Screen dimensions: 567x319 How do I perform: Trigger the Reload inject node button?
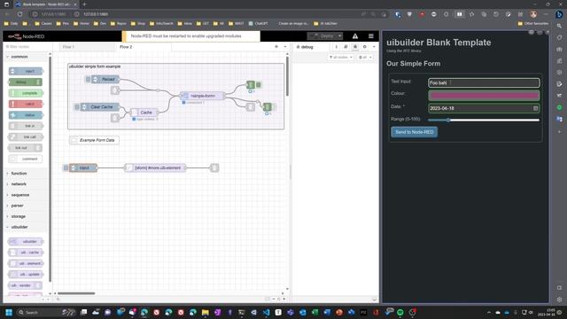[x=88, y=79]
